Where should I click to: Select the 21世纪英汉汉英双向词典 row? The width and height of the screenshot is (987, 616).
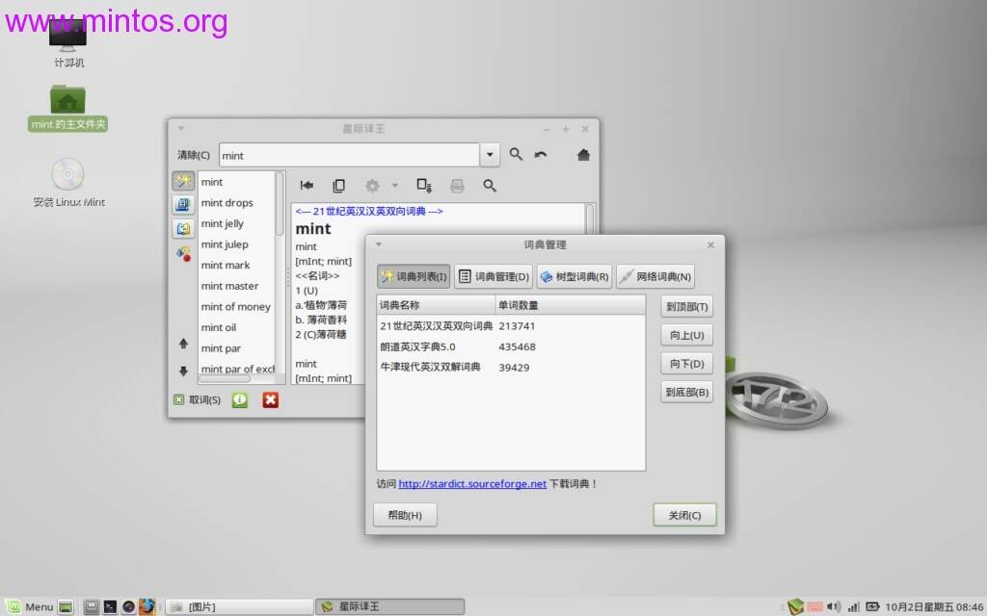click(x=511, y=326)
